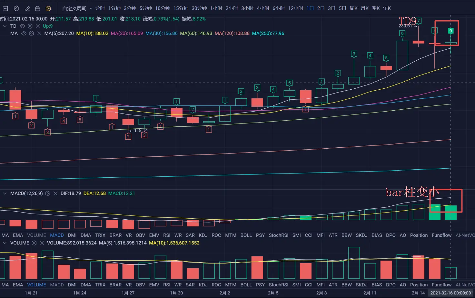
Task: Select the 分时 timeframe
Action: [x=100, y=8]
